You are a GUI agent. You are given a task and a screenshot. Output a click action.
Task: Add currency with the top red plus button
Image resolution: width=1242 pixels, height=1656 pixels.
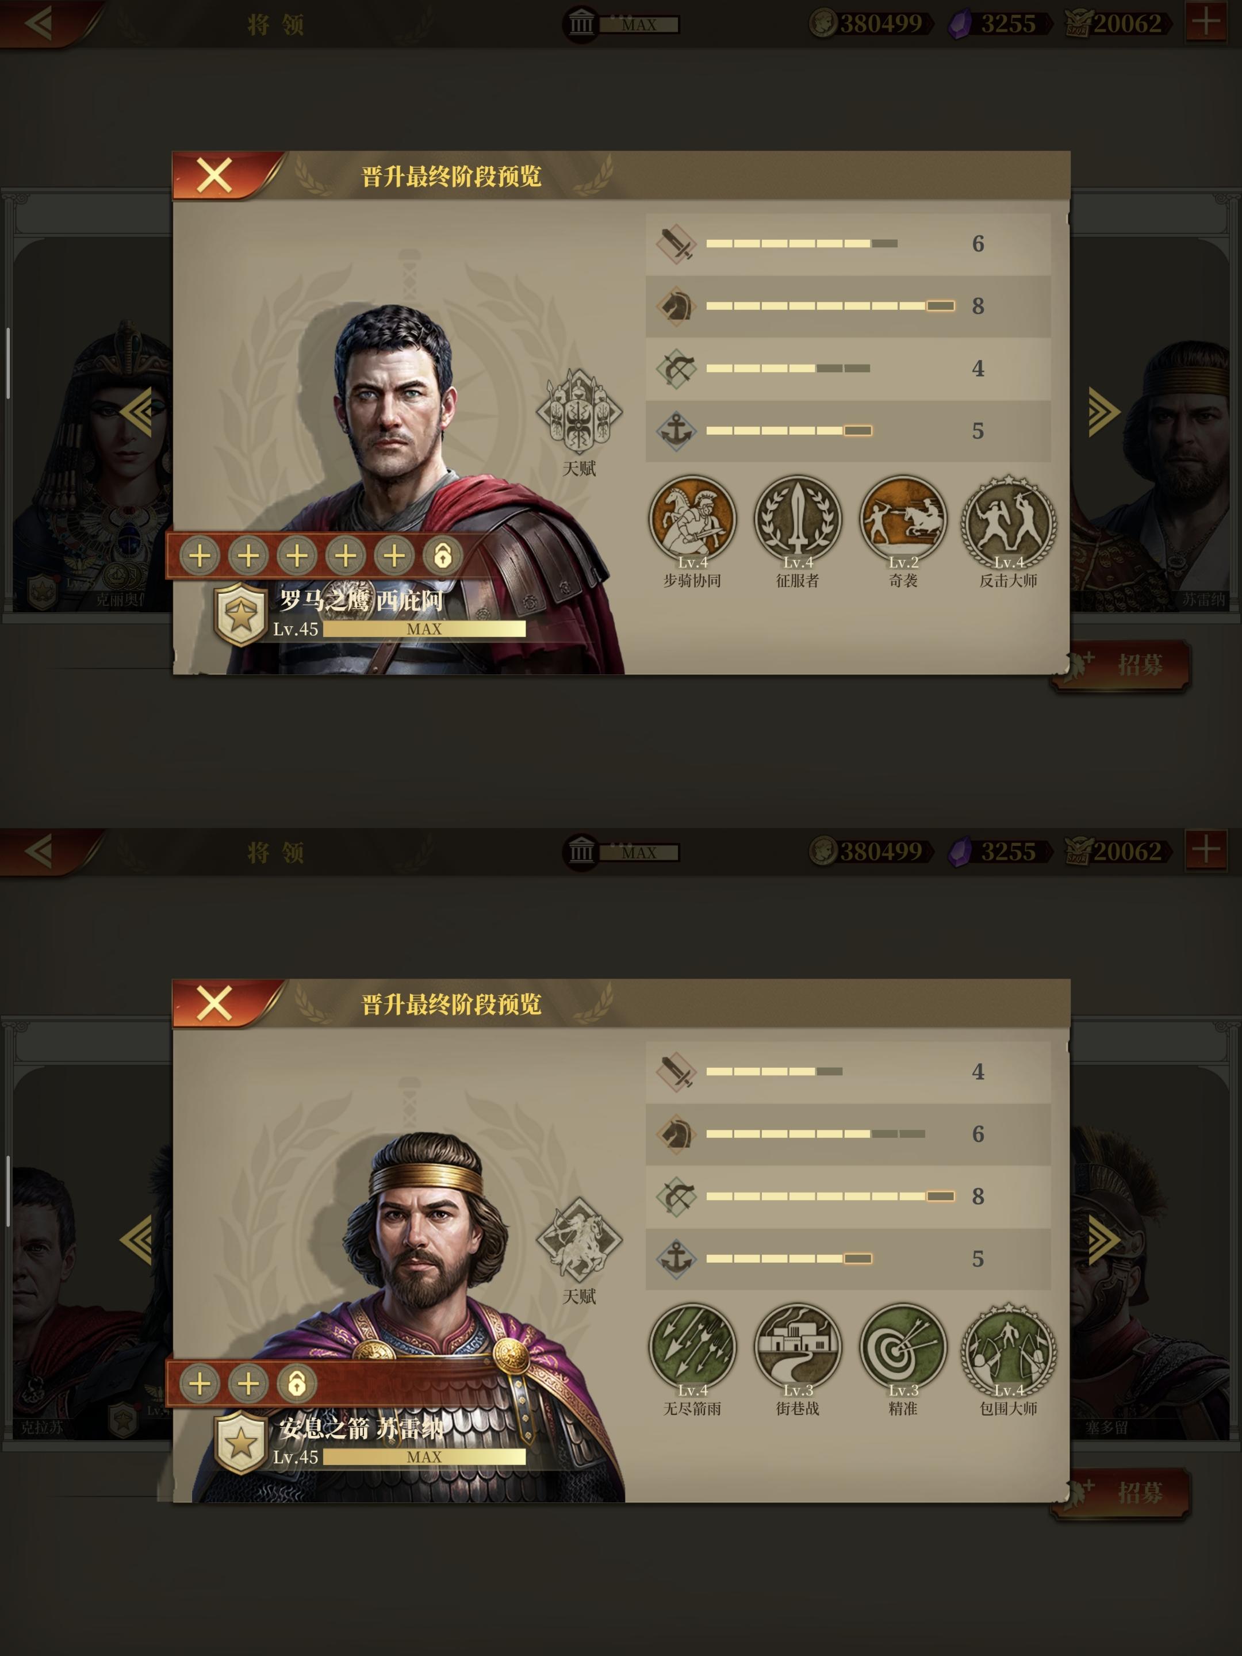coord(1205,22)
